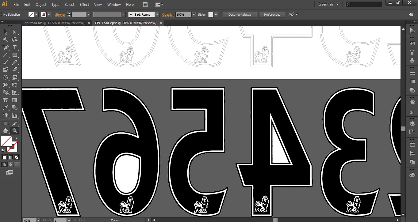Expand the opacity value dropdown

[x=194, y=15]
